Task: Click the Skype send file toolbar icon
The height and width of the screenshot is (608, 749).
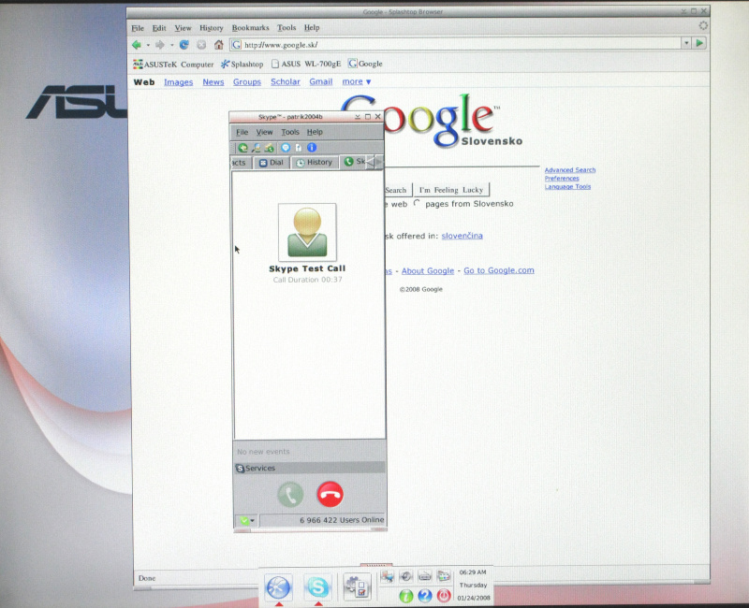Action: pos(299,148)
